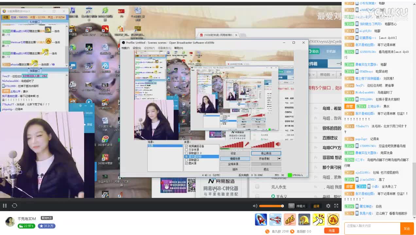416x235 pixels.
Task: Reload the stream with refresh icon
Action: pyautogui.click(x=14, y=206)
